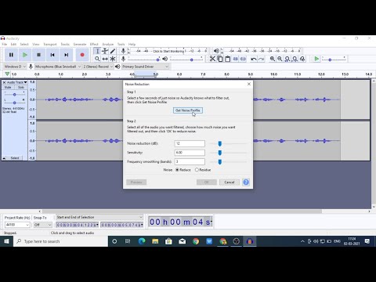Screen dimensions: 376x282
Task: Click the Noise reduction (dB) value field
Action: [190, 143]
